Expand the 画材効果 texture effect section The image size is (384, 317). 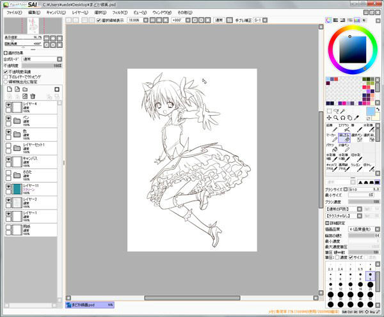(x=6, y=53)
